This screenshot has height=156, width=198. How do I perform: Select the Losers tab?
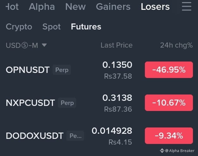coord(155,7)
